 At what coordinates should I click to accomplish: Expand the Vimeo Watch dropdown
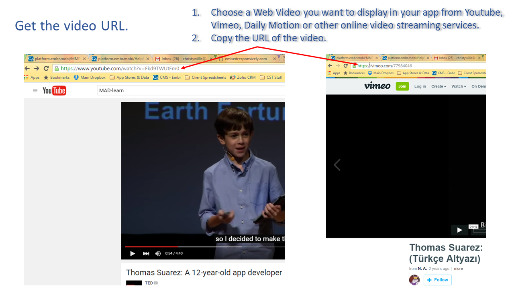point(459,86)
